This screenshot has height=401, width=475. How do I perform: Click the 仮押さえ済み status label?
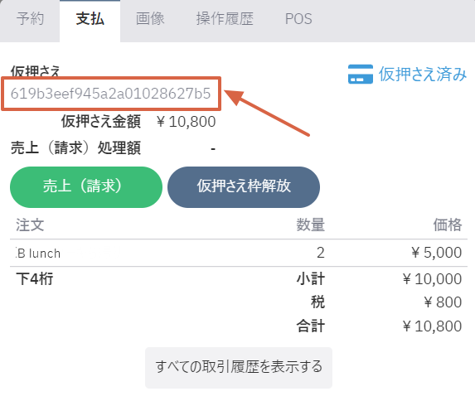pos(423,74)
